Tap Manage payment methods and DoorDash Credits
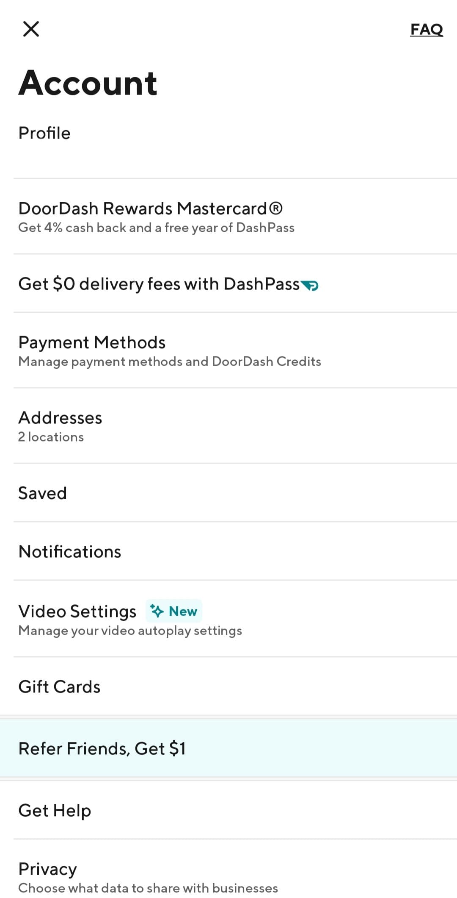The width and height of the screenshot is (457, 898). [x=170, y=362]
